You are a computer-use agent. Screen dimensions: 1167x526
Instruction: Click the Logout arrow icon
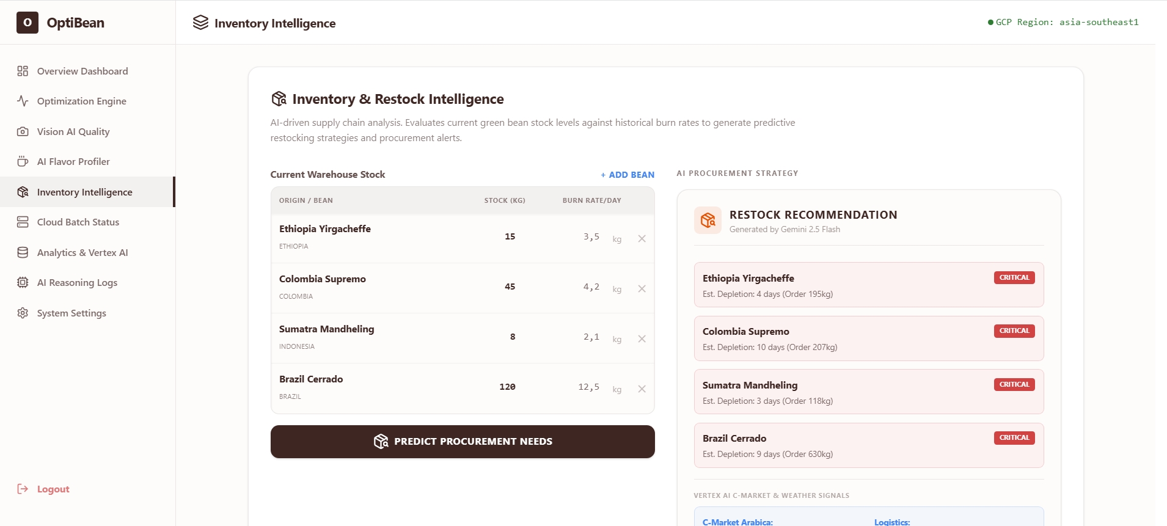tap(23, 489)
